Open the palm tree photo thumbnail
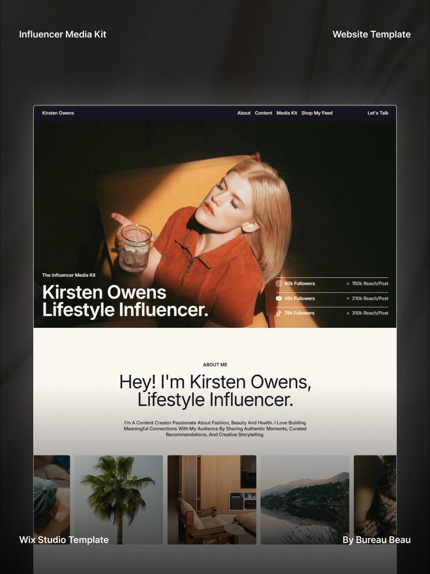 (119, 500)
